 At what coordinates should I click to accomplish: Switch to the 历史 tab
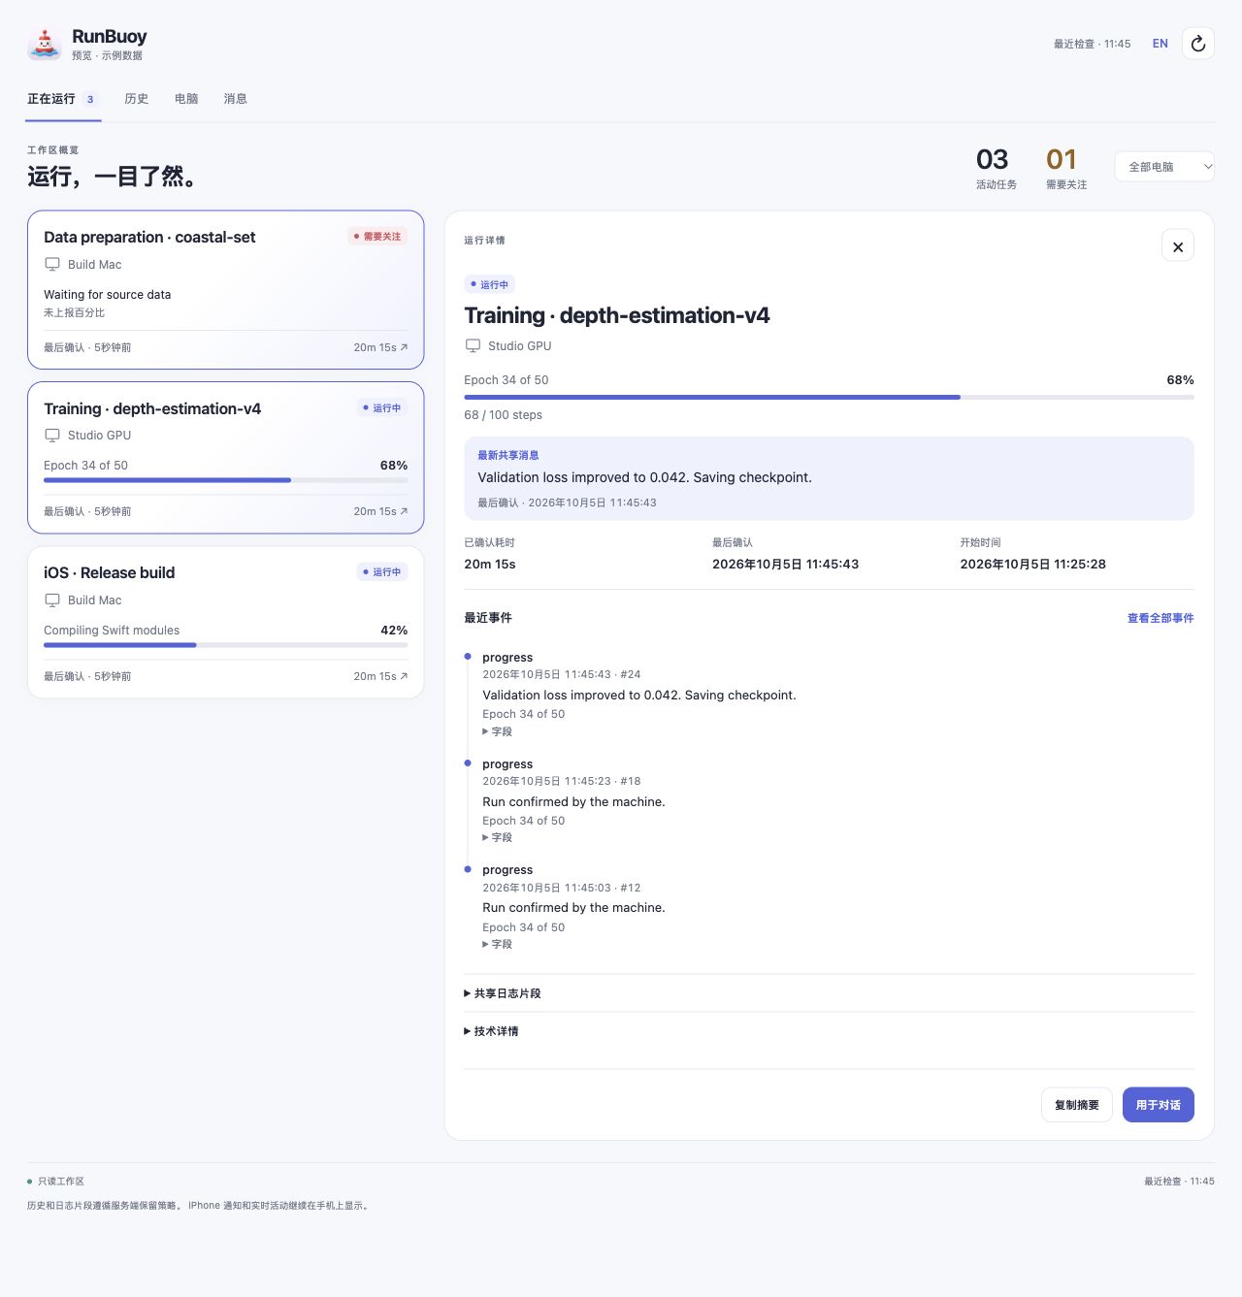[137, 99]
